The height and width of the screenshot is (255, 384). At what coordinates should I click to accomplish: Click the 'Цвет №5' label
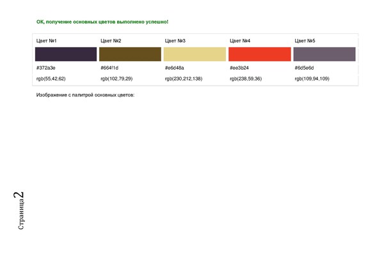(305, 41)
